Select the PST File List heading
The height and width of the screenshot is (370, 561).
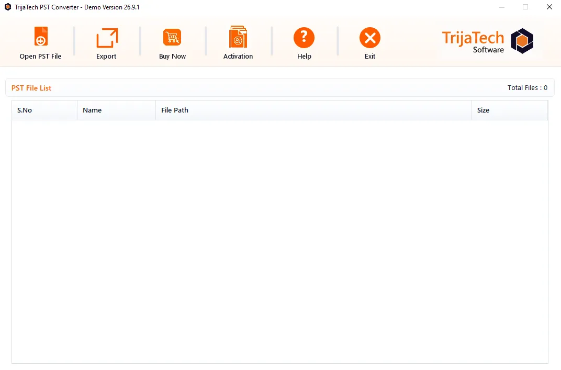pos(31,88)
